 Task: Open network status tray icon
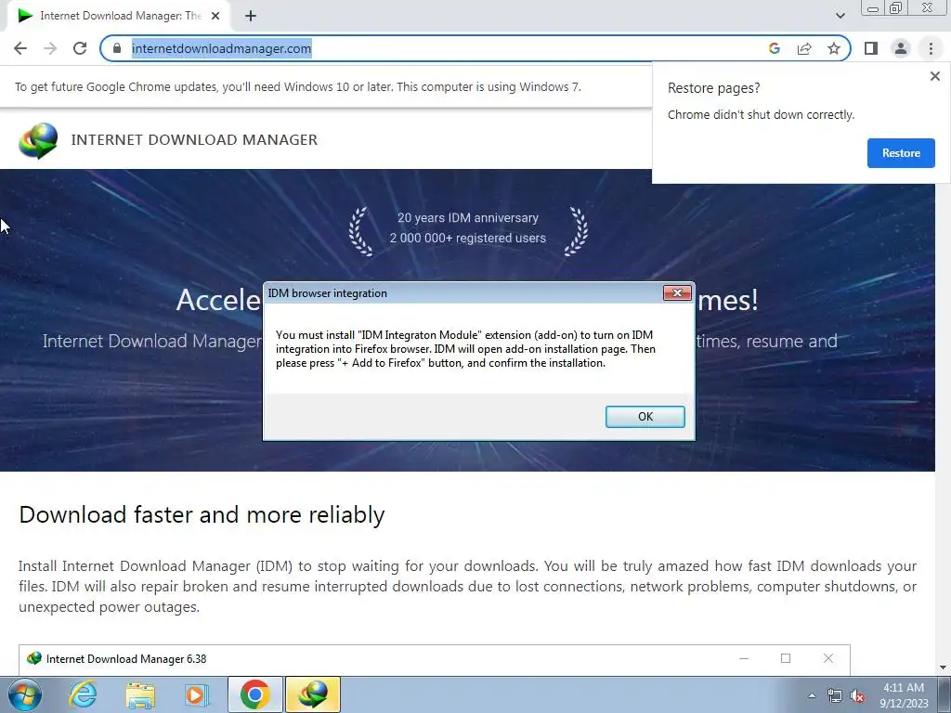tap(835, 695)
